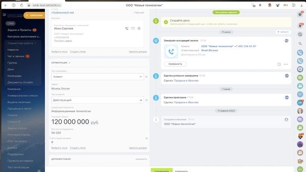Click изменить link in дополнительно section

141,159
